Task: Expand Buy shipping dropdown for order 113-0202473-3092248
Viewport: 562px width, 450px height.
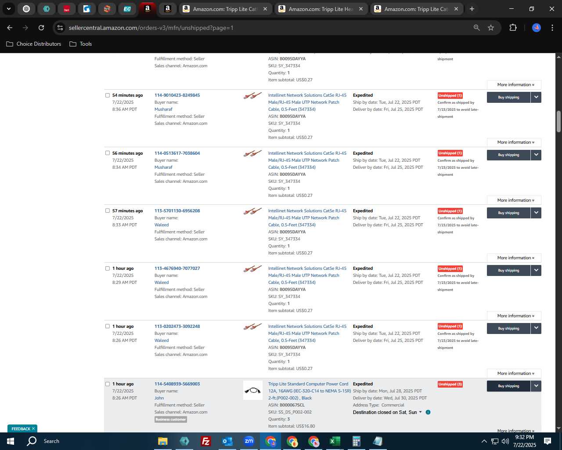Action: pyautogui.click(x=536, y=328)
